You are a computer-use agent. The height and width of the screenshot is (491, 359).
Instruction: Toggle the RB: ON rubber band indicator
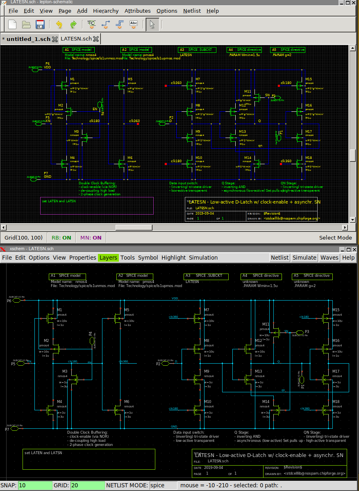(61, 238)
